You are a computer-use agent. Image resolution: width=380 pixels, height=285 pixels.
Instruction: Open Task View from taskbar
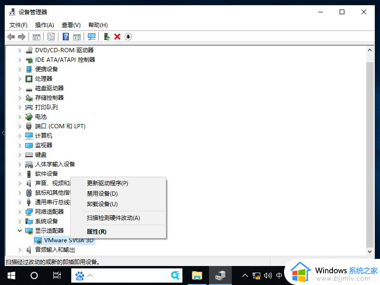pyautogui.click(x=57, y=275)
